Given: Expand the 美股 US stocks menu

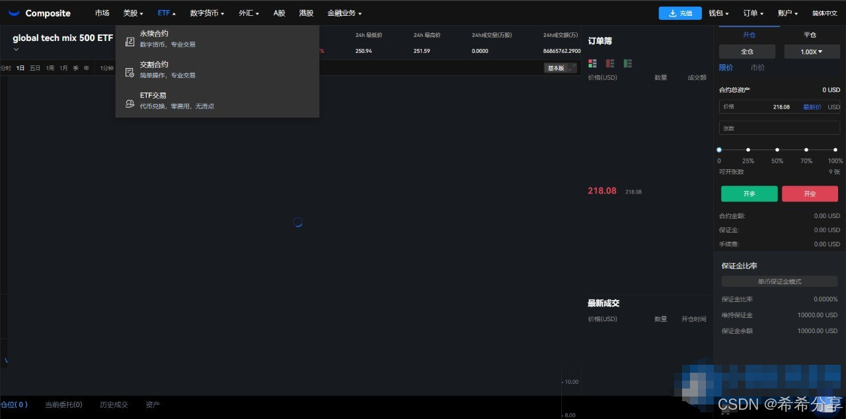Looking at the screenshot, I should click(x=133, y=13).
